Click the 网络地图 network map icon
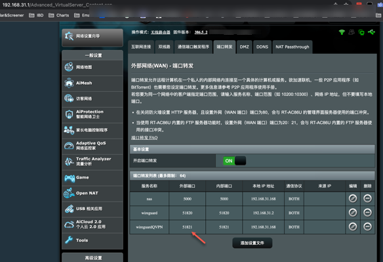The height and width of the screenshot is (262, 383). pos(69,67)
